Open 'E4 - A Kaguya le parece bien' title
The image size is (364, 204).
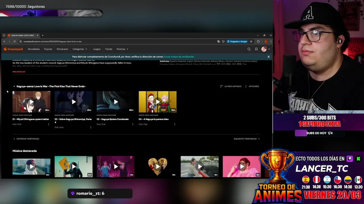154,119
